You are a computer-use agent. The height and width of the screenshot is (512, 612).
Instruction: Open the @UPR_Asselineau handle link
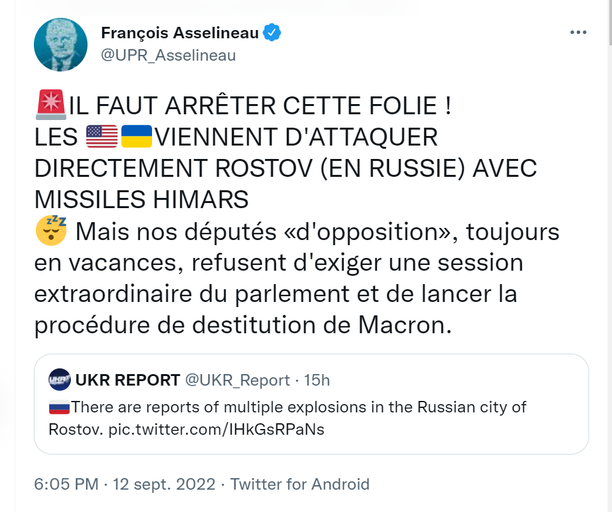169,56
